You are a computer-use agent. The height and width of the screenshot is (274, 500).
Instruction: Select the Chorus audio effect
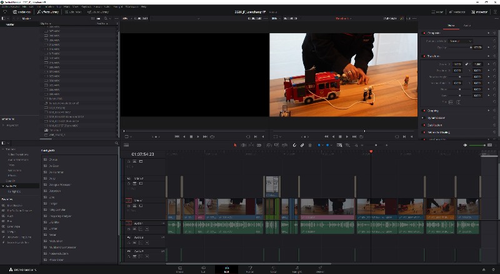coord(54,160)
